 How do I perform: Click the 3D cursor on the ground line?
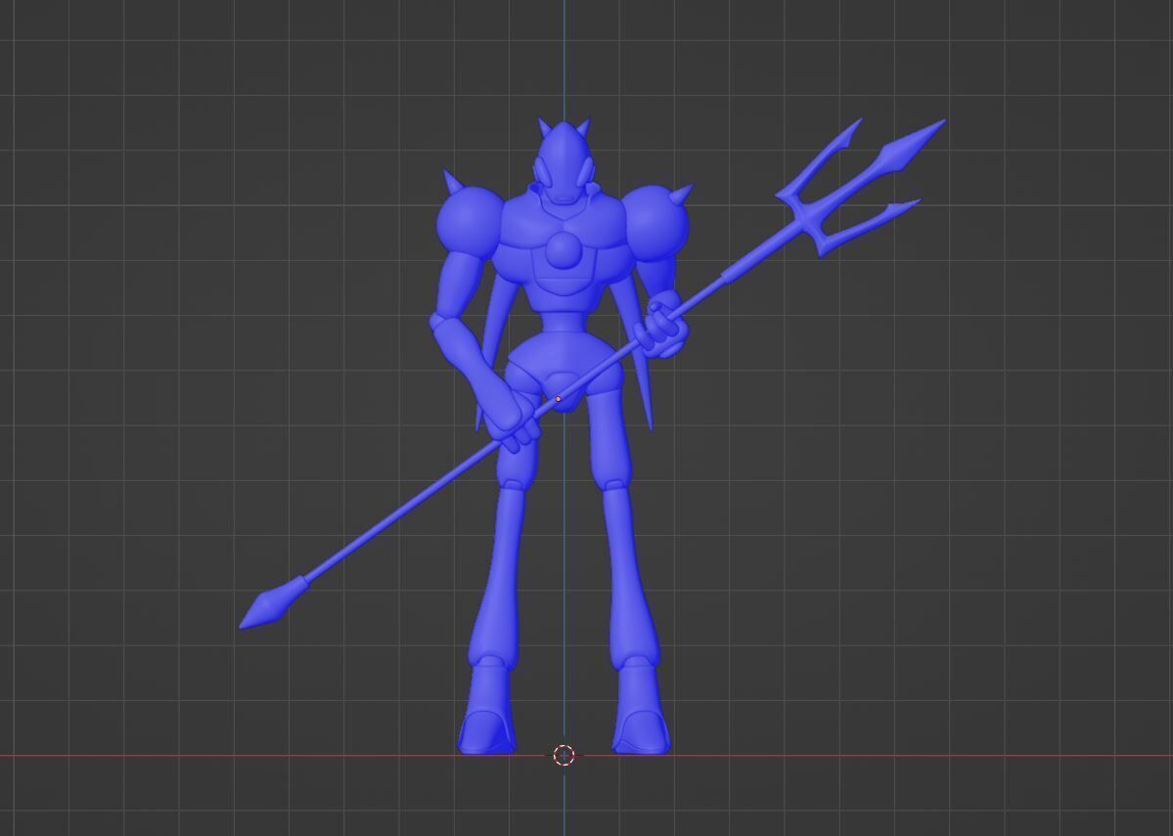[564, 755]
